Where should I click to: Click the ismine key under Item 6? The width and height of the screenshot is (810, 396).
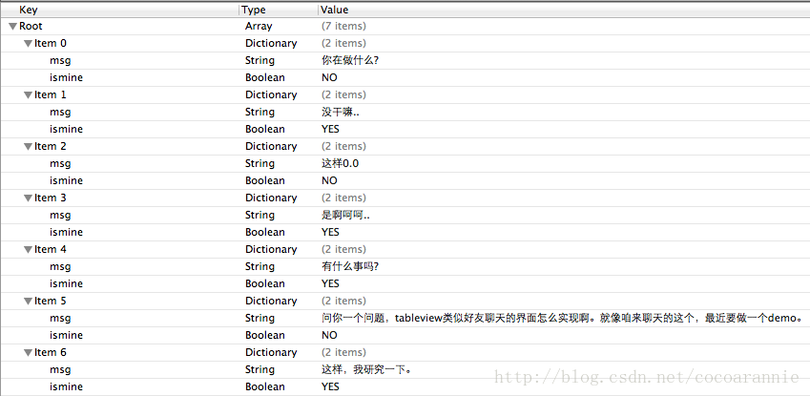click(x=66, y=386)
